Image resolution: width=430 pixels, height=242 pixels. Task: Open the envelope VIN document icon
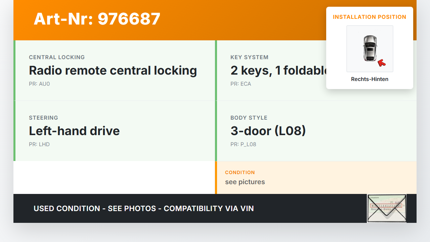point(387,208)
